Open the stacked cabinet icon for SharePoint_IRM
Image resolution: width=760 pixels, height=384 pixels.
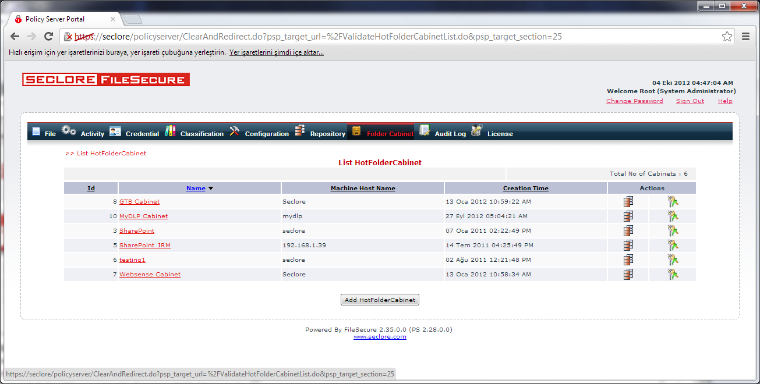coord(628,246)
